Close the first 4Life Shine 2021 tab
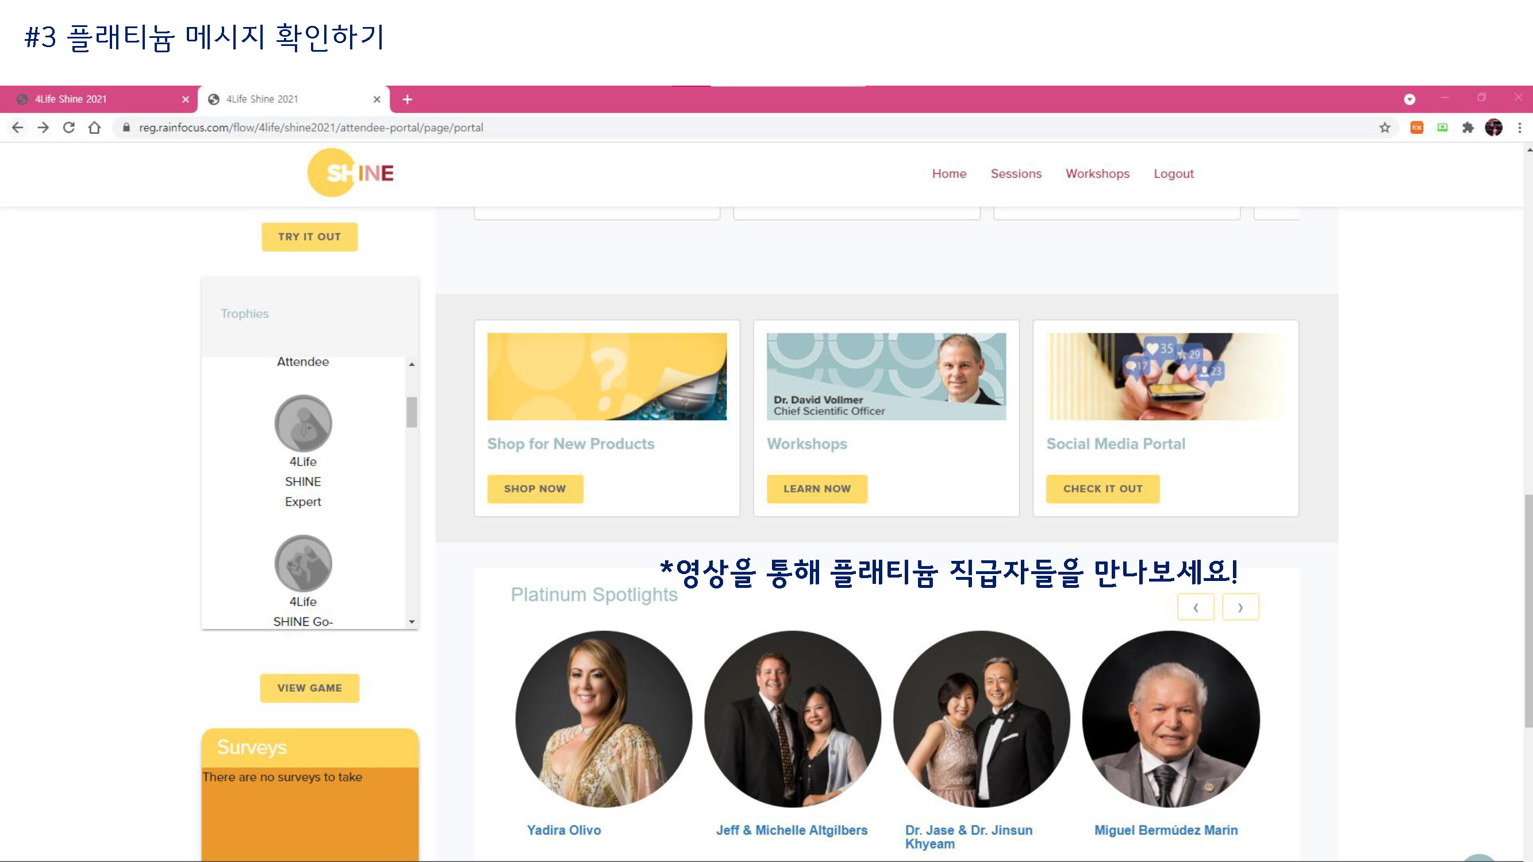Screen dimensions: 1533x862 [x=186, y=99]
